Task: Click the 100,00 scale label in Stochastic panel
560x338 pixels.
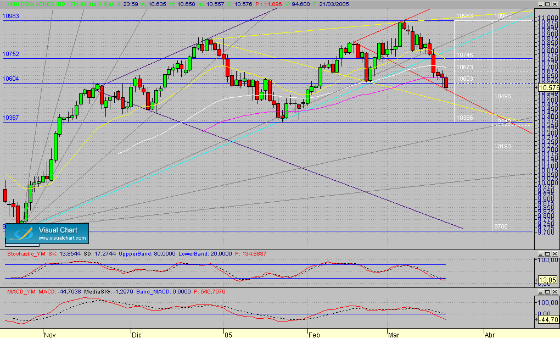Action: click(549, 260)
